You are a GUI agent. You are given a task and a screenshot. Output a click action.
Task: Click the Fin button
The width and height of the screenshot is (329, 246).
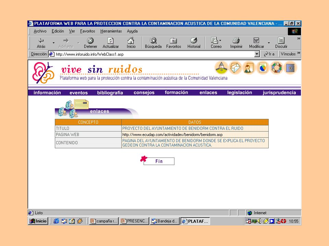(x=159, y=161)
